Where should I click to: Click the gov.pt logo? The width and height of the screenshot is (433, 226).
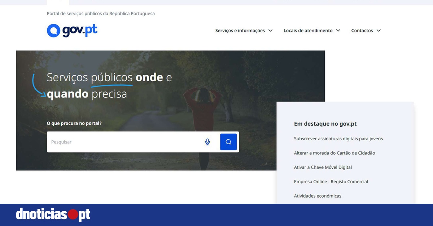click(x=71, y=30)
